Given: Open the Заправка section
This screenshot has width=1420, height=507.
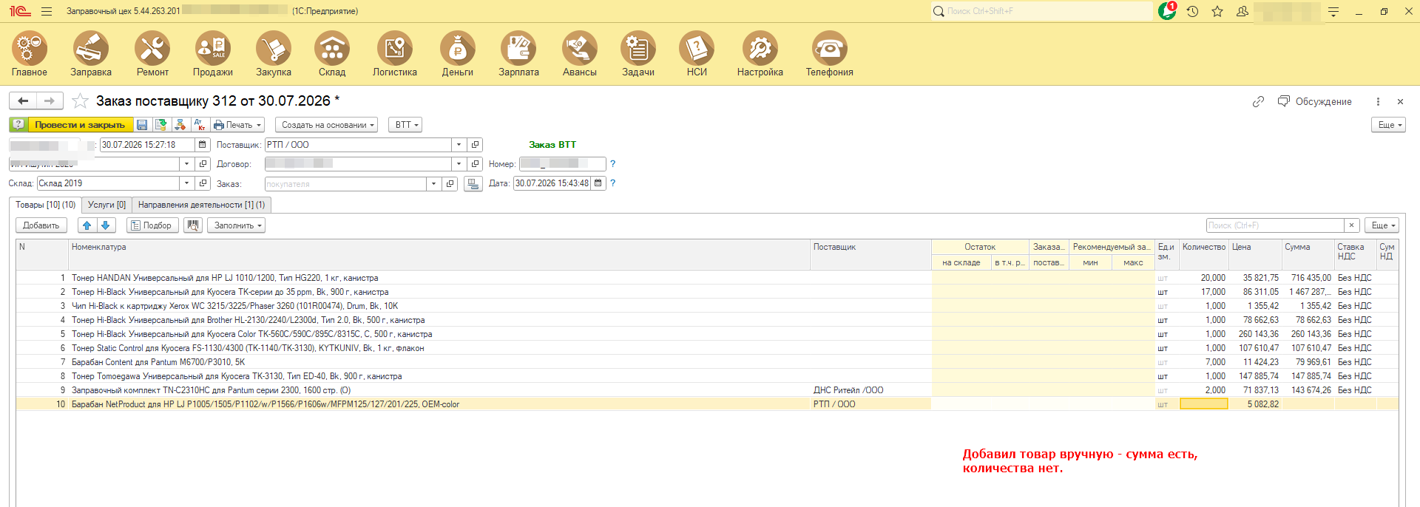Looking at the screenshot, I should tap(91, 54).
